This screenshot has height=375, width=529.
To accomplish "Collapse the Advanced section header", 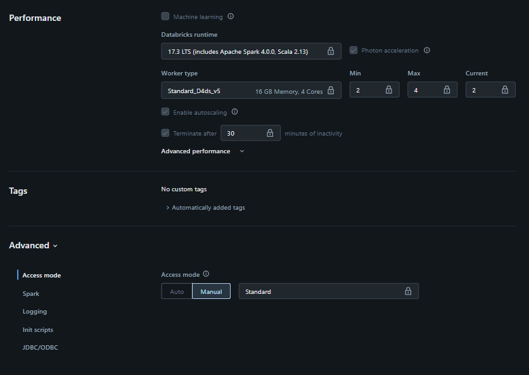I will (x=33, y=246).
